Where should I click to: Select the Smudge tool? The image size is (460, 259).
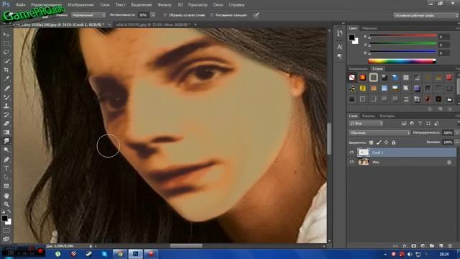click(6, 141)
